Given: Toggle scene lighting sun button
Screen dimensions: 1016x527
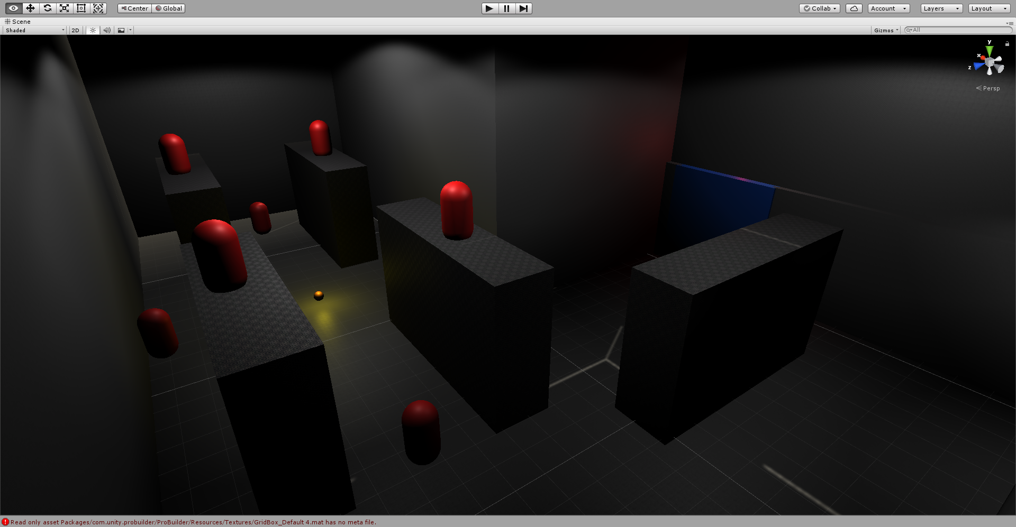Looking at the screenshot, I should pos(93,30).
